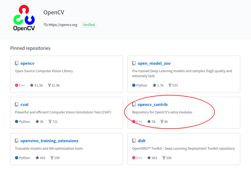
Task: Click 'Repository for OpenCV's extra modules' text
Action: 162,112
